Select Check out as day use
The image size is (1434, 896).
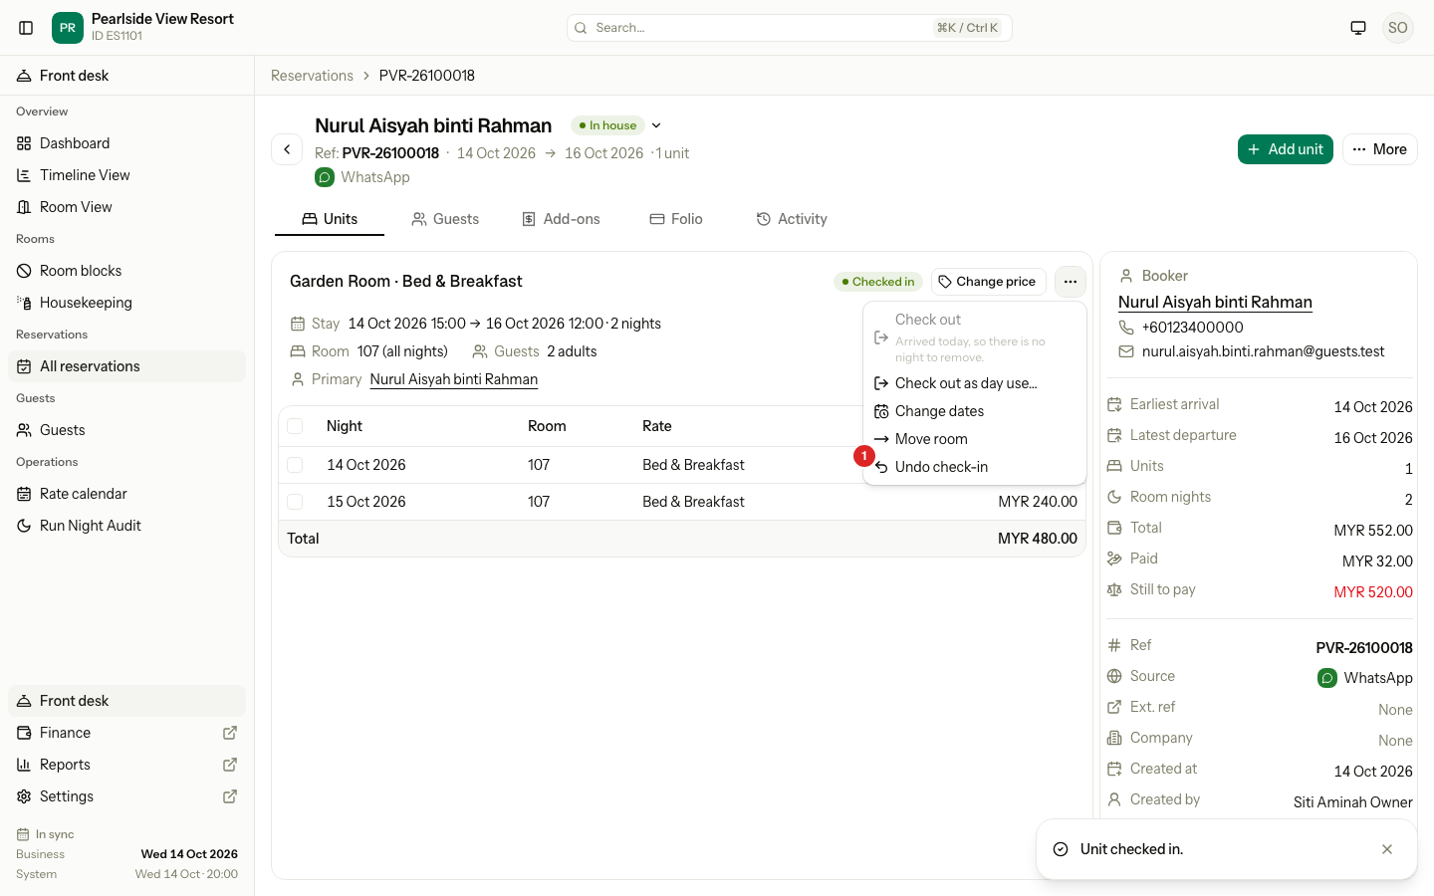coord(975,383)
